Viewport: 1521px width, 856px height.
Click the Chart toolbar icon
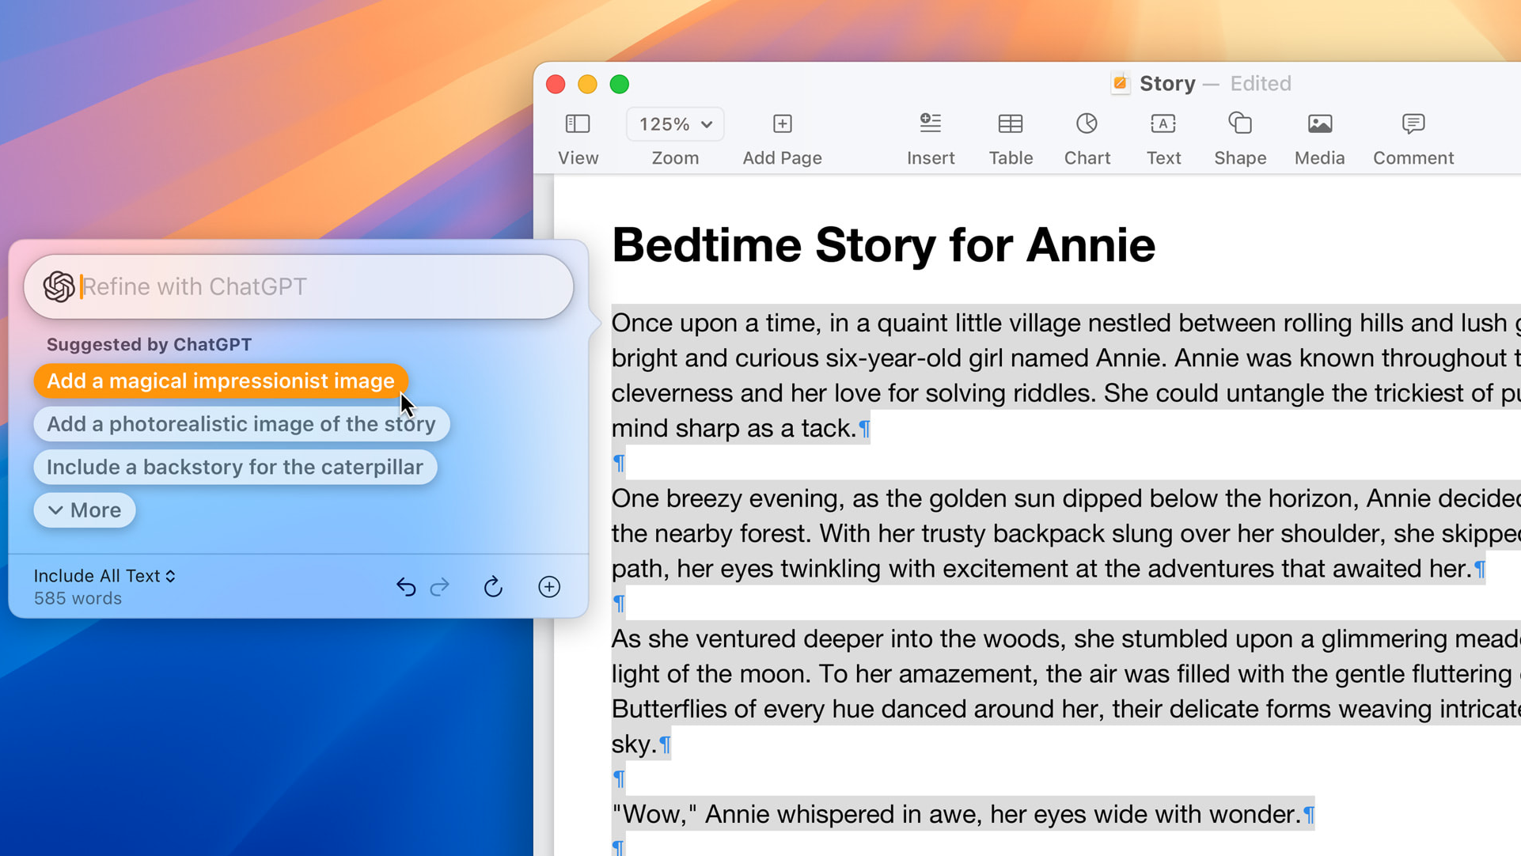[x=1087, y=124]
